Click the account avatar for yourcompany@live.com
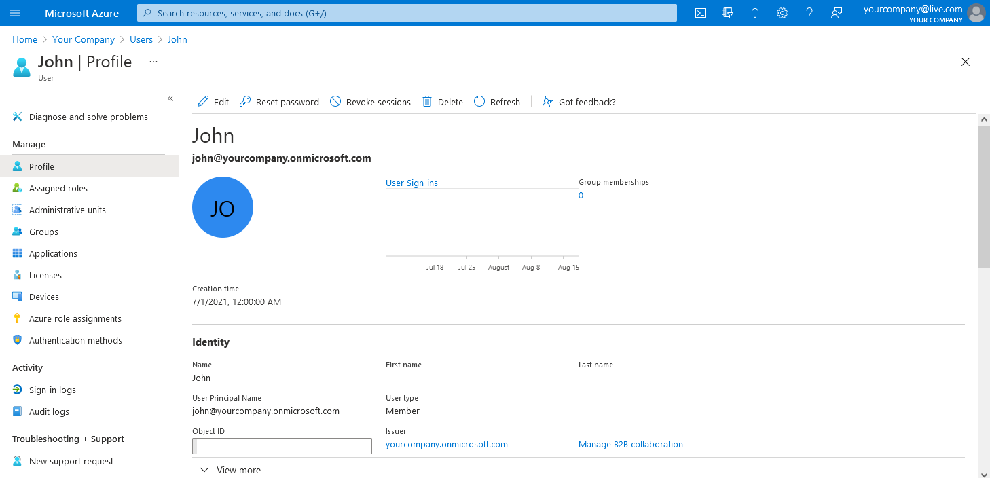 coord(976,12)
